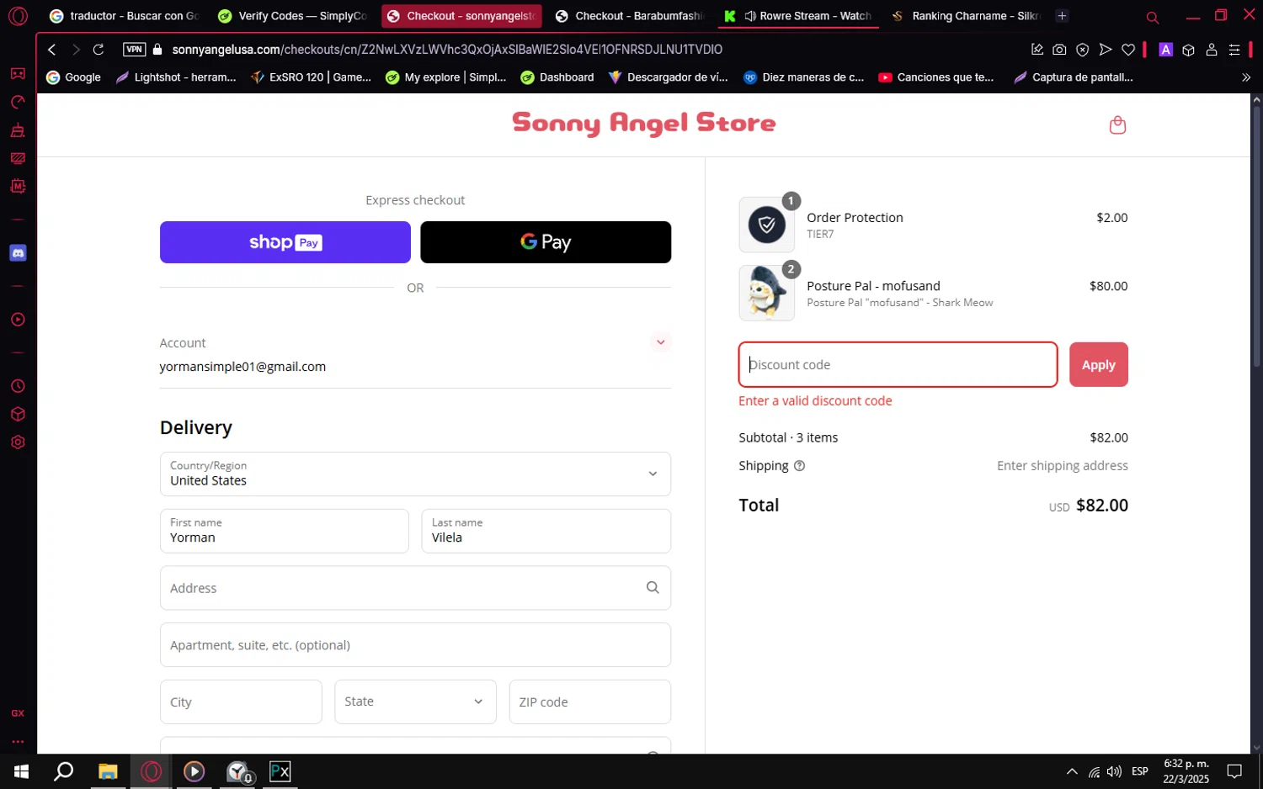This screenshot has height=789, width=1263.
Task: Show more bookmarks overflow chevron
Action: 1246,77
